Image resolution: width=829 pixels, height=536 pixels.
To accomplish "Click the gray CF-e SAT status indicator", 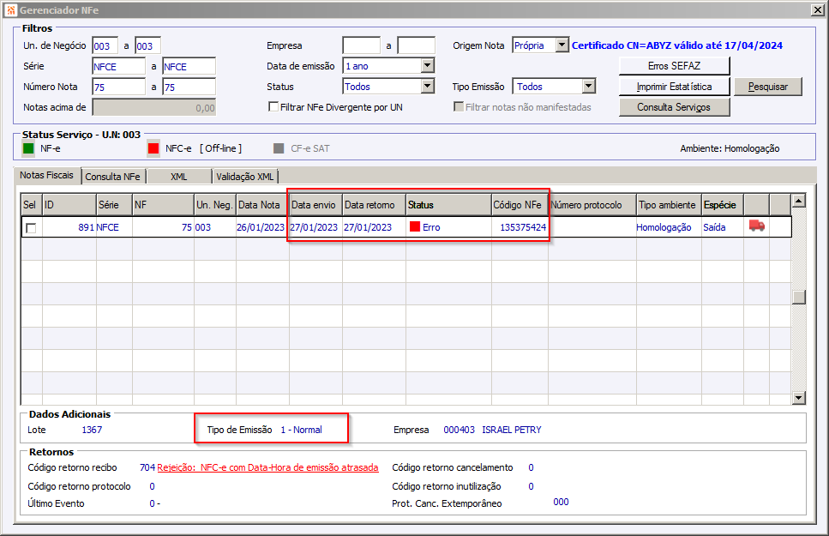I will click(279, 148).
